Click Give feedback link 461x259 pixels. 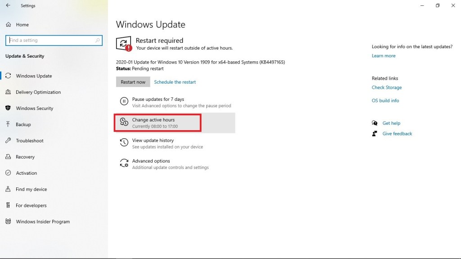[397, 134]
